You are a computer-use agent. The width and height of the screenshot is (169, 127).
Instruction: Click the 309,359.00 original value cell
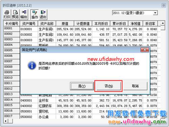pyautogui.click(x=65, y=106)
